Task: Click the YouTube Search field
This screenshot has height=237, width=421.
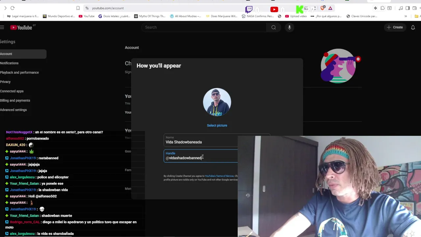Action: tap(204, 27)
